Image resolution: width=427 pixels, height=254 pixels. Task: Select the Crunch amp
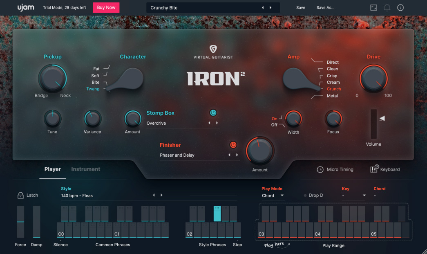point(334,89)
